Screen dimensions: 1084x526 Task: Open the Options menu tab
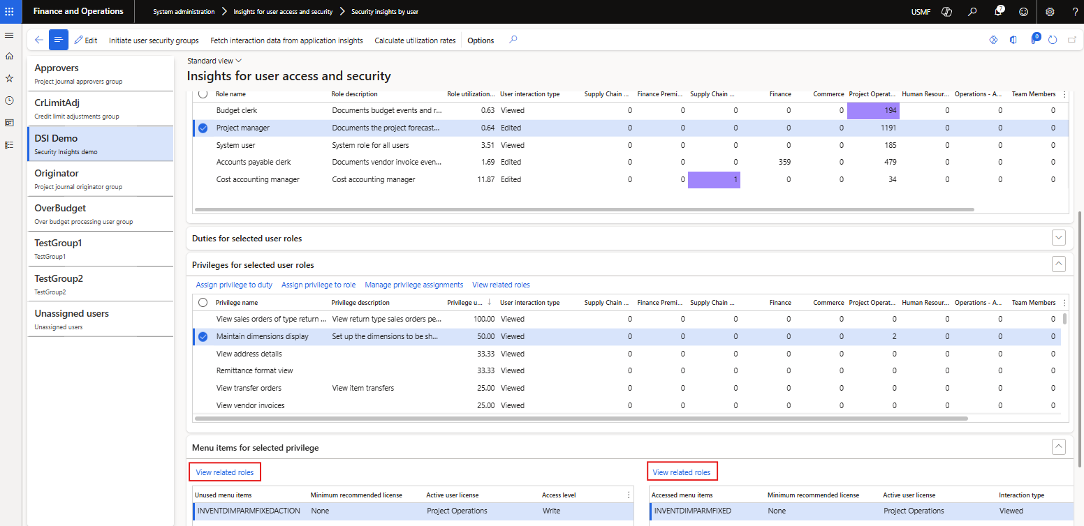481,40
